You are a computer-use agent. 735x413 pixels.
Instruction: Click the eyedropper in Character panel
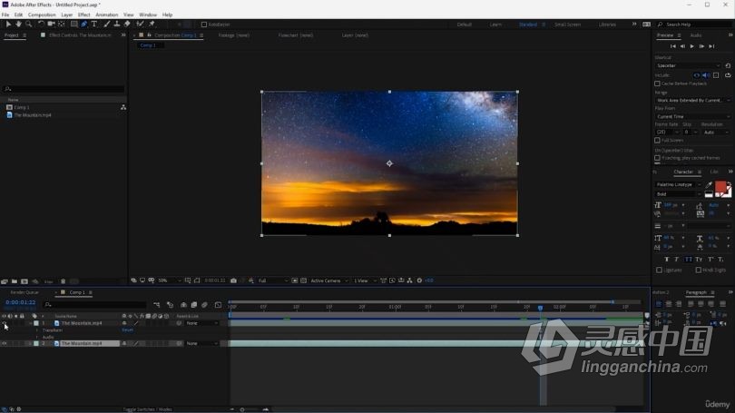click(709, 184)
